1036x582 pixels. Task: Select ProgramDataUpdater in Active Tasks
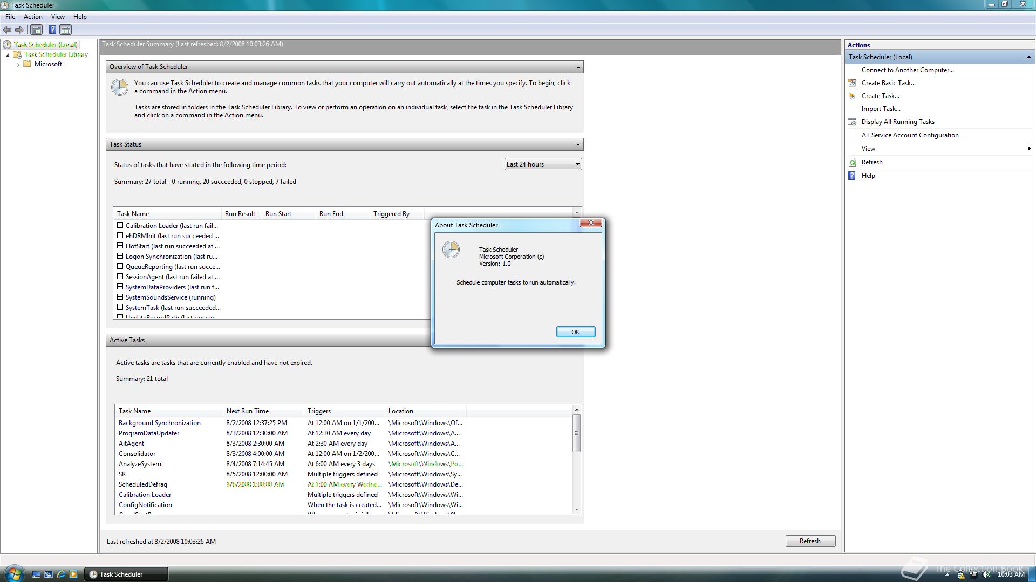pyautogui.click(x=149, y=433)
